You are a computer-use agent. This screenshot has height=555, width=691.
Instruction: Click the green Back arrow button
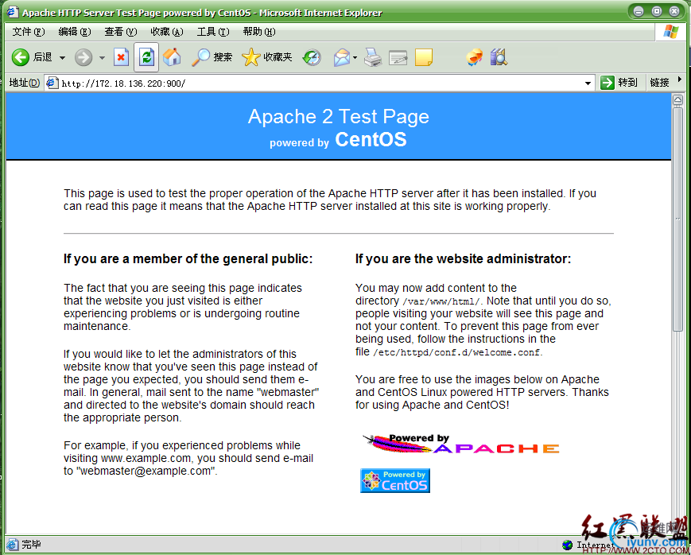(x=20, y=57)
